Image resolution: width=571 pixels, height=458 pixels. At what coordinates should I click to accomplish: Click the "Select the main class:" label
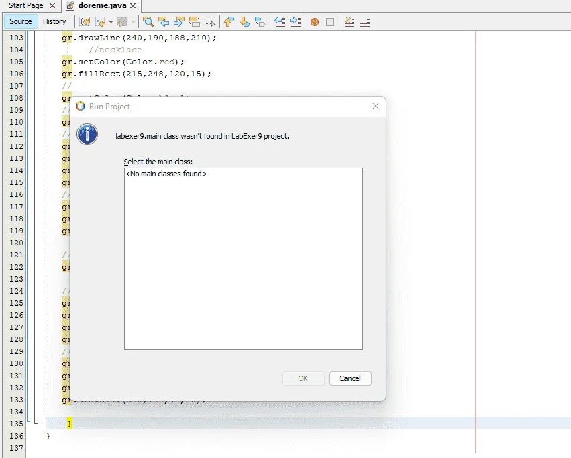click(158, 162)
